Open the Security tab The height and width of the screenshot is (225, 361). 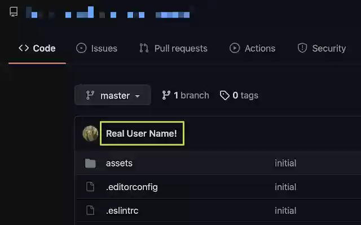pos(322,48)
